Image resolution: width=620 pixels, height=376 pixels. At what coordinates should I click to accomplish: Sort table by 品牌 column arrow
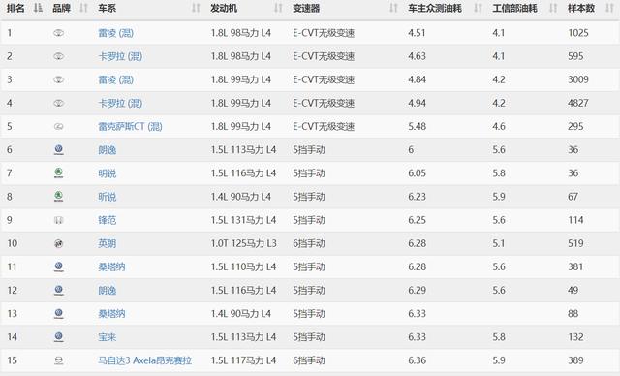(83, 8)
